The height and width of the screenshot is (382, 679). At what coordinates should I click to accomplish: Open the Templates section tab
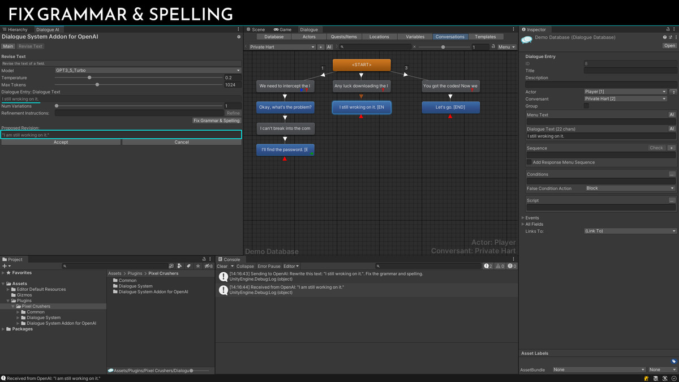pos(485,37)
